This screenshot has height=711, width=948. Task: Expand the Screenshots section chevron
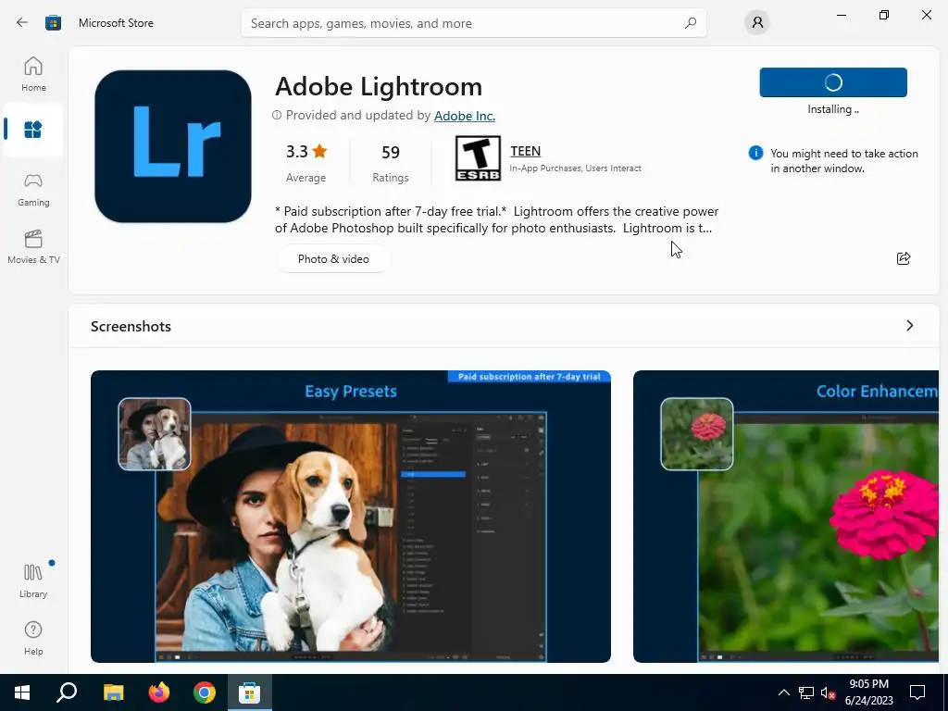[910, 326]
